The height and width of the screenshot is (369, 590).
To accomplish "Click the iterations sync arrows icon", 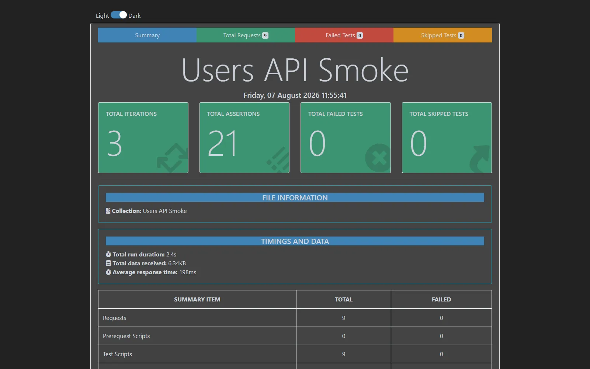I will (x=172, y=158).
